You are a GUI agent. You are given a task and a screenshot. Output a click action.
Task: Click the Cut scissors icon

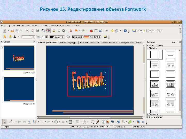point(54,31)
